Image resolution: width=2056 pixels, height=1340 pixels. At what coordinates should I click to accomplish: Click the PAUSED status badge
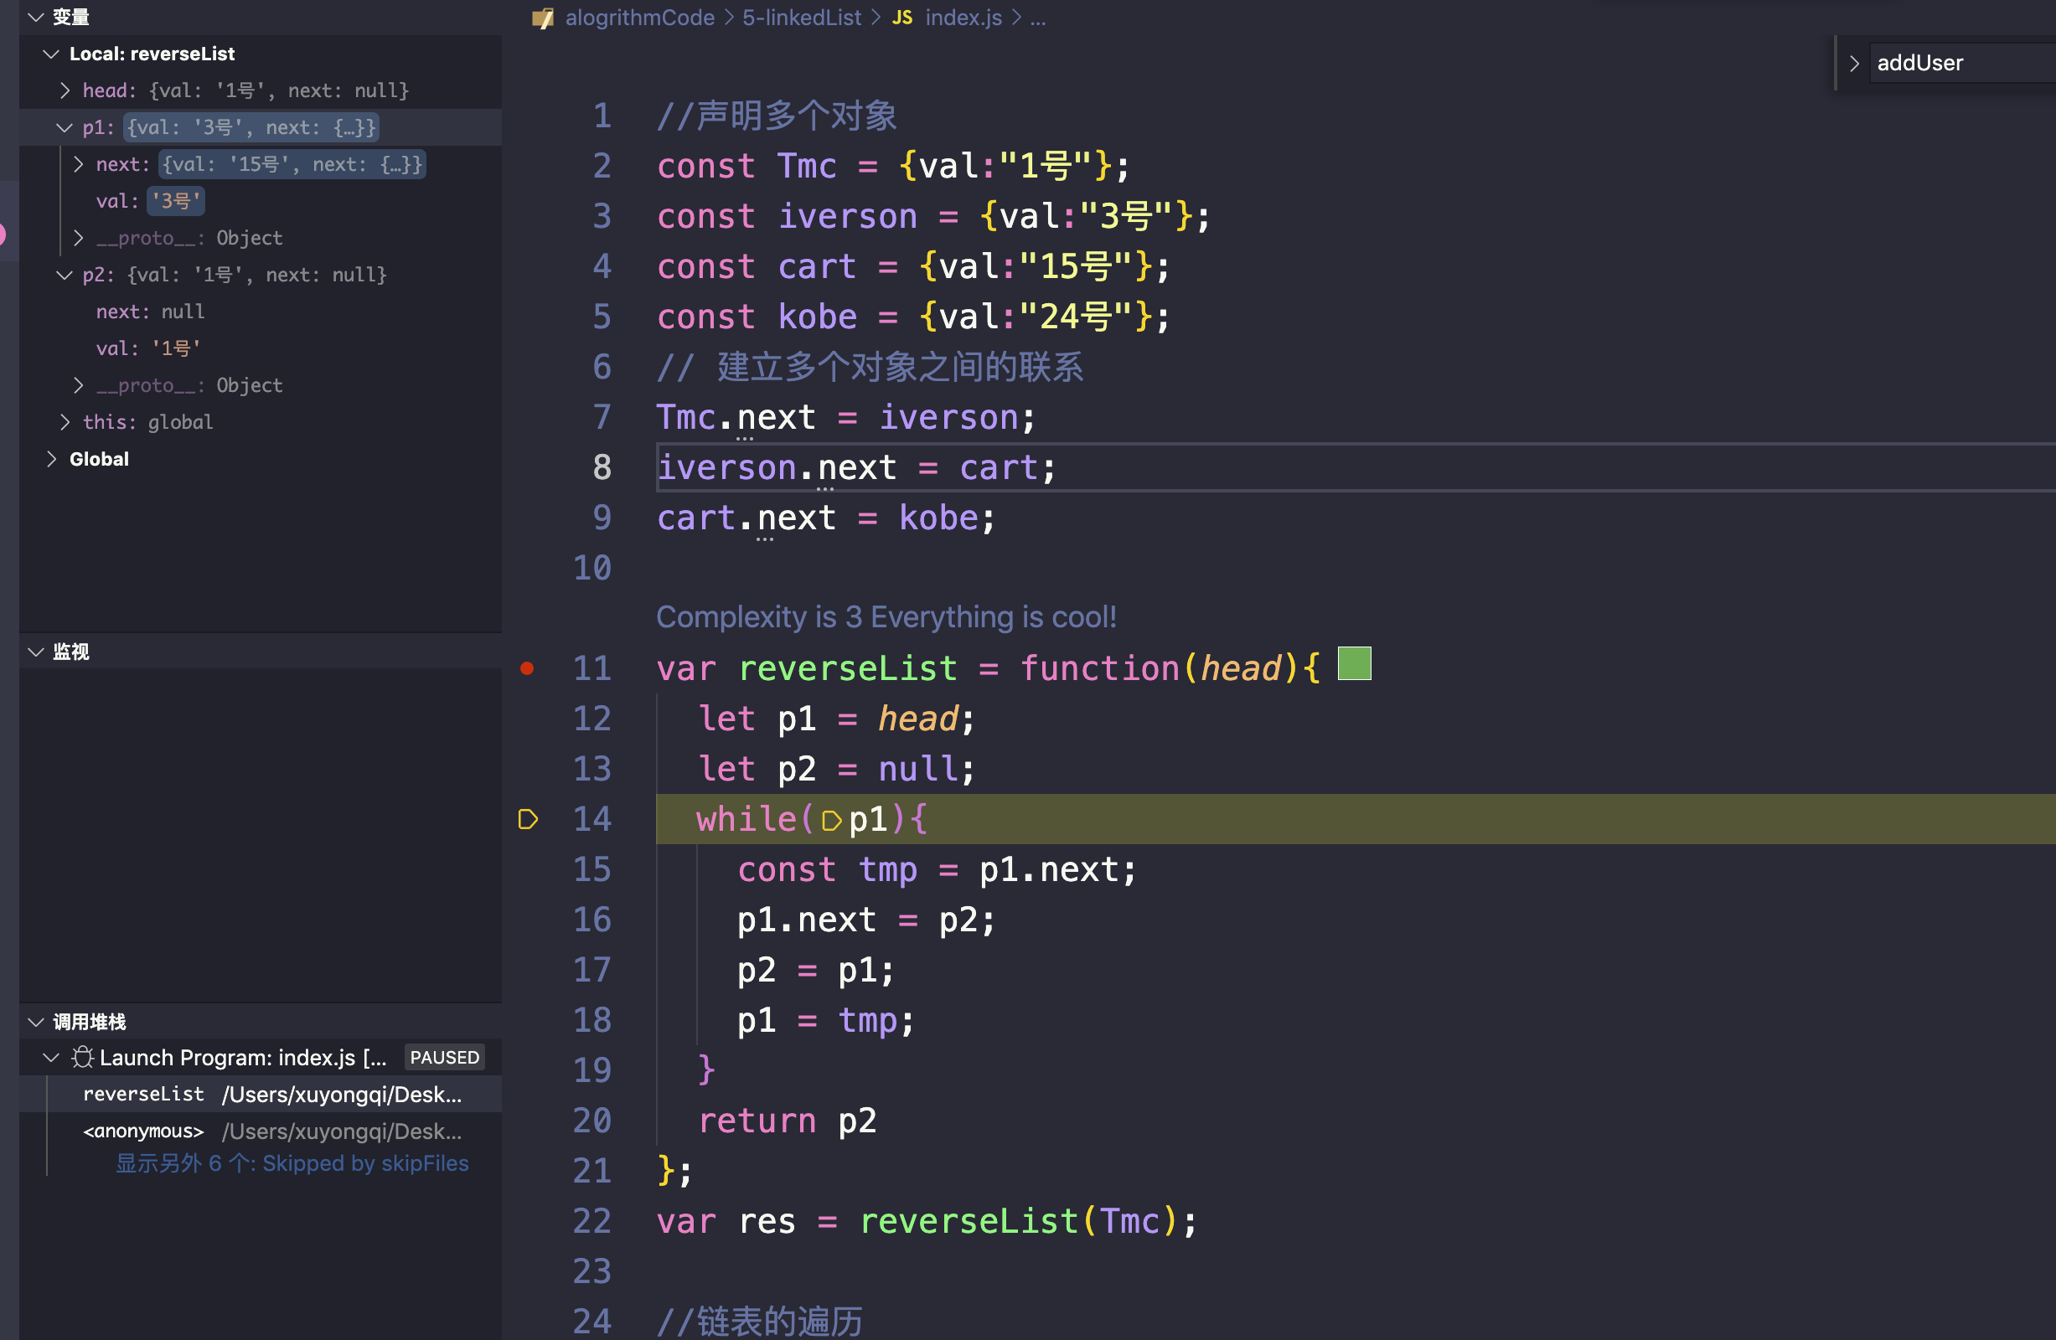(x=444, y=1058)
